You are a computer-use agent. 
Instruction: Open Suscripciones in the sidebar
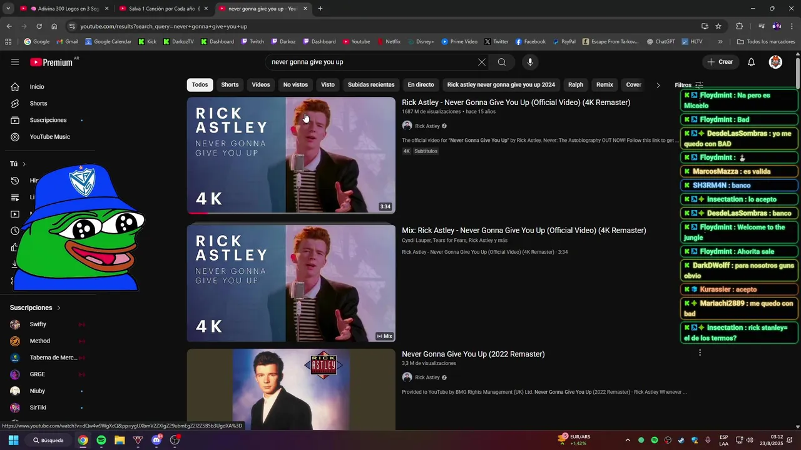pyautogui.click(x=48, y=120)
